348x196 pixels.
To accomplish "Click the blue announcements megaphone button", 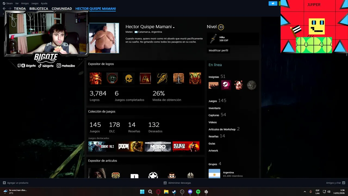I will [273, 3].
